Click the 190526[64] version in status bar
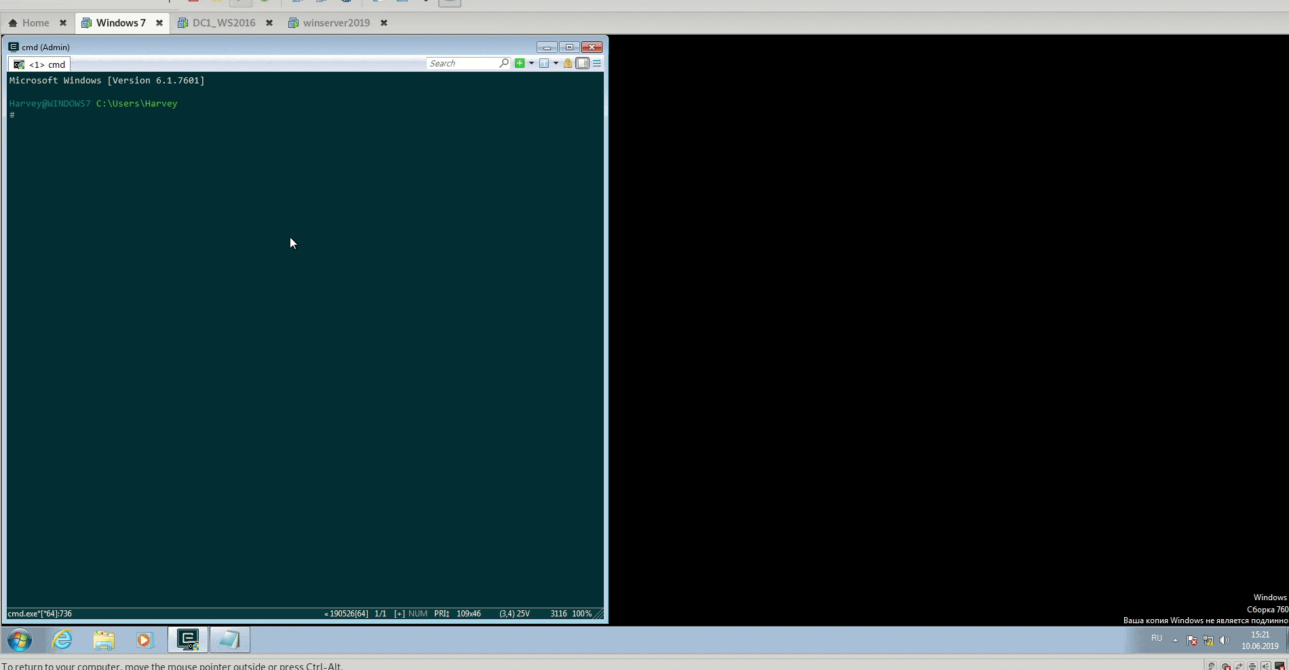Image resolution: width=1289 pixels, height=670 pixels. point(346,614)
